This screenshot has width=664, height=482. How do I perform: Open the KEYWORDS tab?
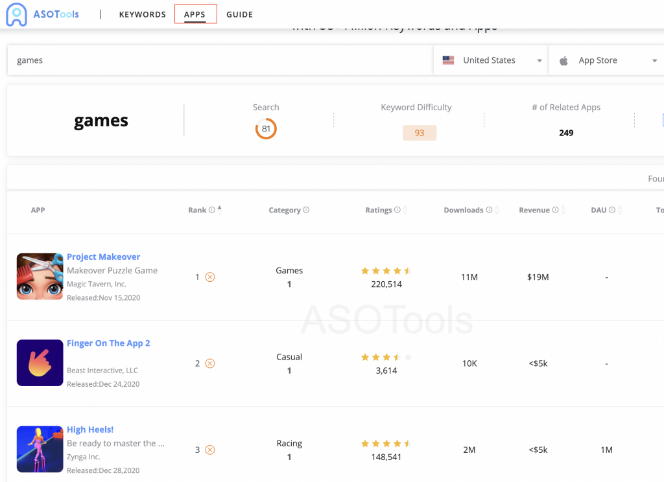(x=142, y=14)
